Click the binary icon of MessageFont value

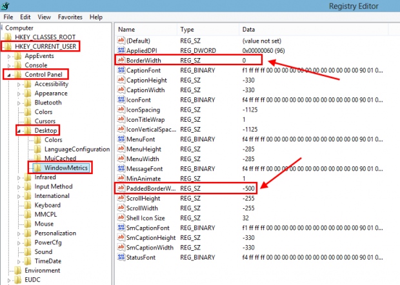tap(121, 168)
